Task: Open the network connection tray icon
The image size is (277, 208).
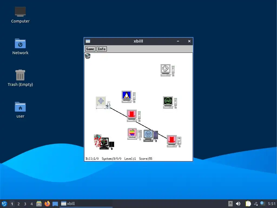Action: (256, 204)
